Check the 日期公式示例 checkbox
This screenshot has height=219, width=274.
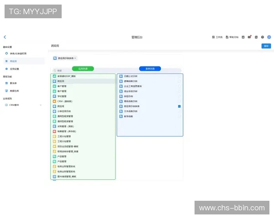click(x=179, y=76)
